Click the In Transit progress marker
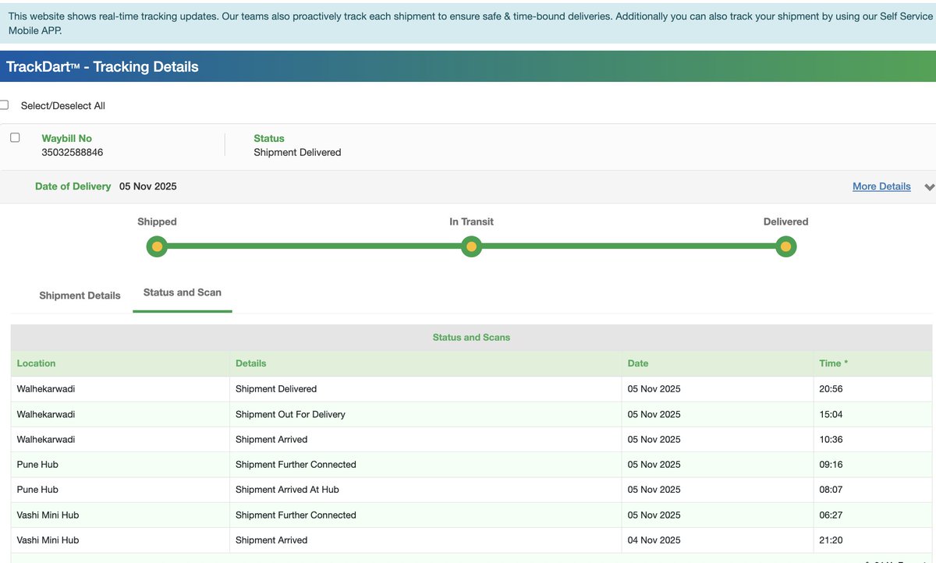The width and height of the screenshot is (936, 563). click(471, 247)
